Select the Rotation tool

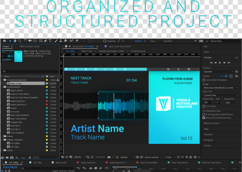pos(25,41)
